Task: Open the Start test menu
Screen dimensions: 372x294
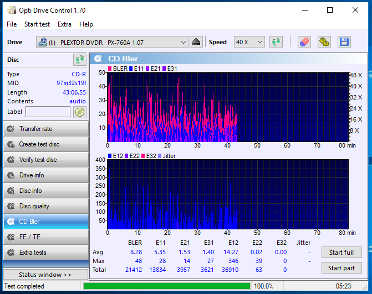Action: (x=37, y=24)
